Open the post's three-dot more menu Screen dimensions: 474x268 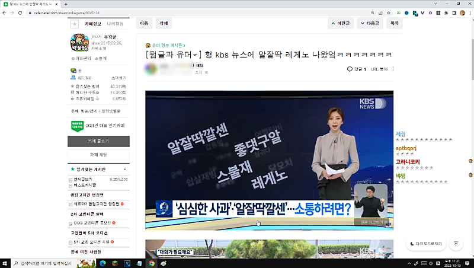click(x=393, y=69)
